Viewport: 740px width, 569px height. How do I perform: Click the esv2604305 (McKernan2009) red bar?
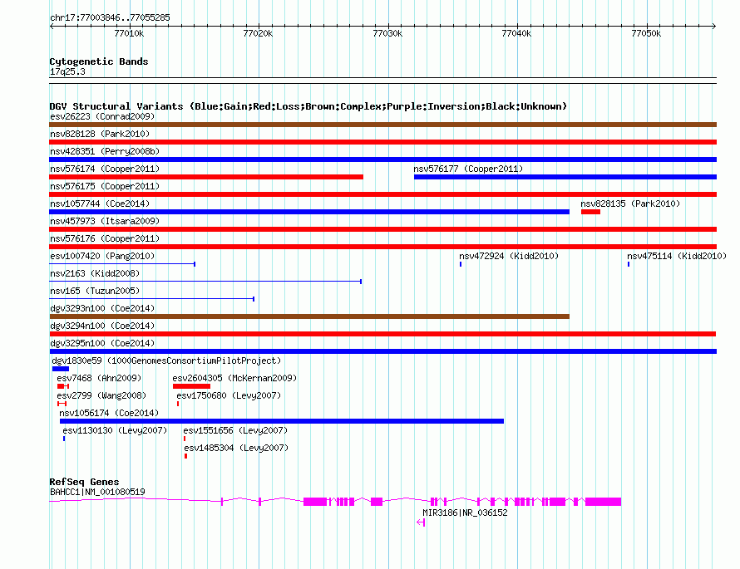191,386
